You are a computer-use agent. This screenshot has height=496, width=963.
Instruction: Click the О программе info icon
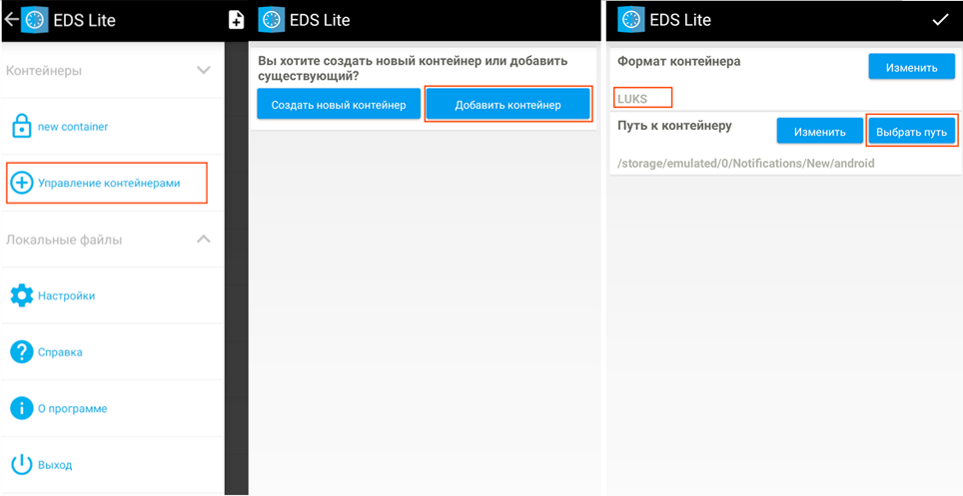[21, 408]
